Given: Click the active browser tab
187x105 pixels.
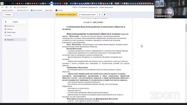Looking at the screenshot, I should click(52, 3).
